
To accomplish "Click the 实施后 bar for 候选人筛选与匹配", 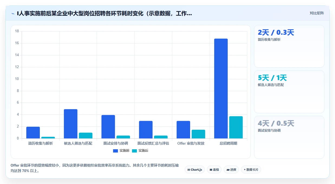I will click(x=86, y=135).
